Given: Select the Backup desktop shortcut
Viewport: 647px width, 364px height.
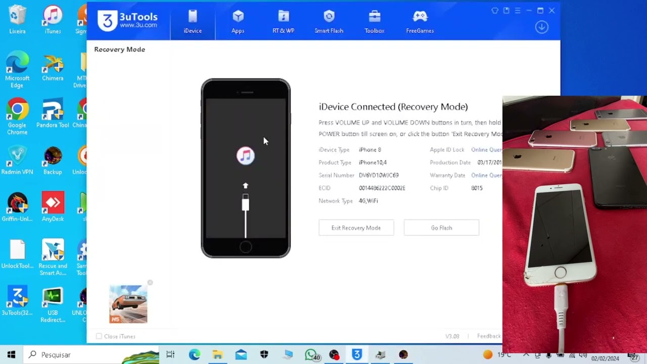Looking at the screenshot, I should pyautogui.click(x=53, y=161).
